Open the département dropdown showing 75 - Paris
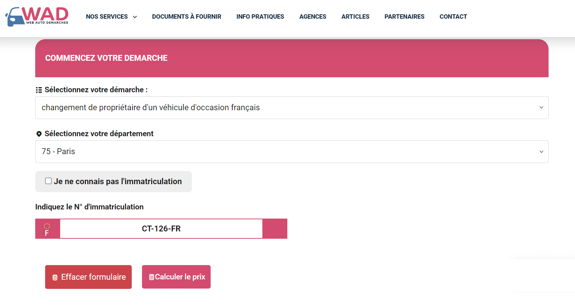This screenshot has height=305, width=575. (x=292, y=152)
